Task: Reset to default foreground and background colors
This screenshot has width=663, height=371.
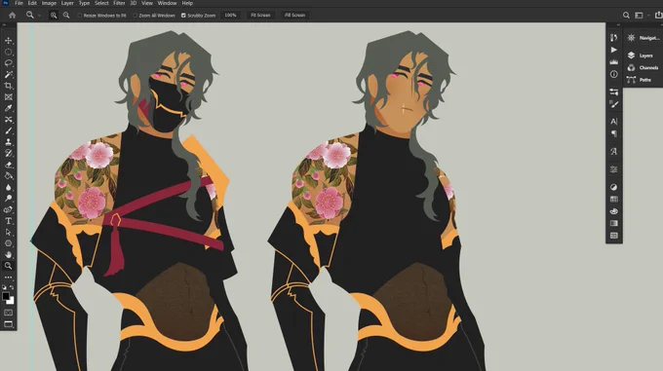Action: tap(4, 287)
